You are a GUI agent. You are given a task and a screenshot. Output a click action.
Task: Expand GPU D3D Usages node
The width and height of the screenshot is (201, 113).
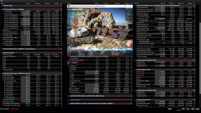click(137, 41)
